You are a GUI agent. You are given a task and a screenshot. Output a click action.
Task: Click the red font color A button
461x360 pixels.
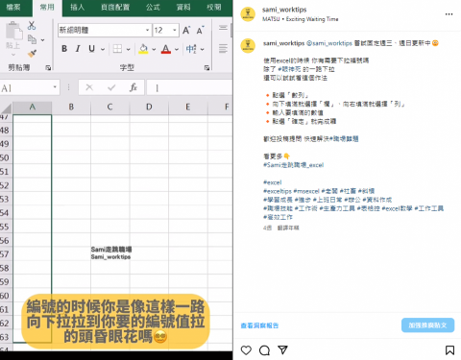[166, 49]
